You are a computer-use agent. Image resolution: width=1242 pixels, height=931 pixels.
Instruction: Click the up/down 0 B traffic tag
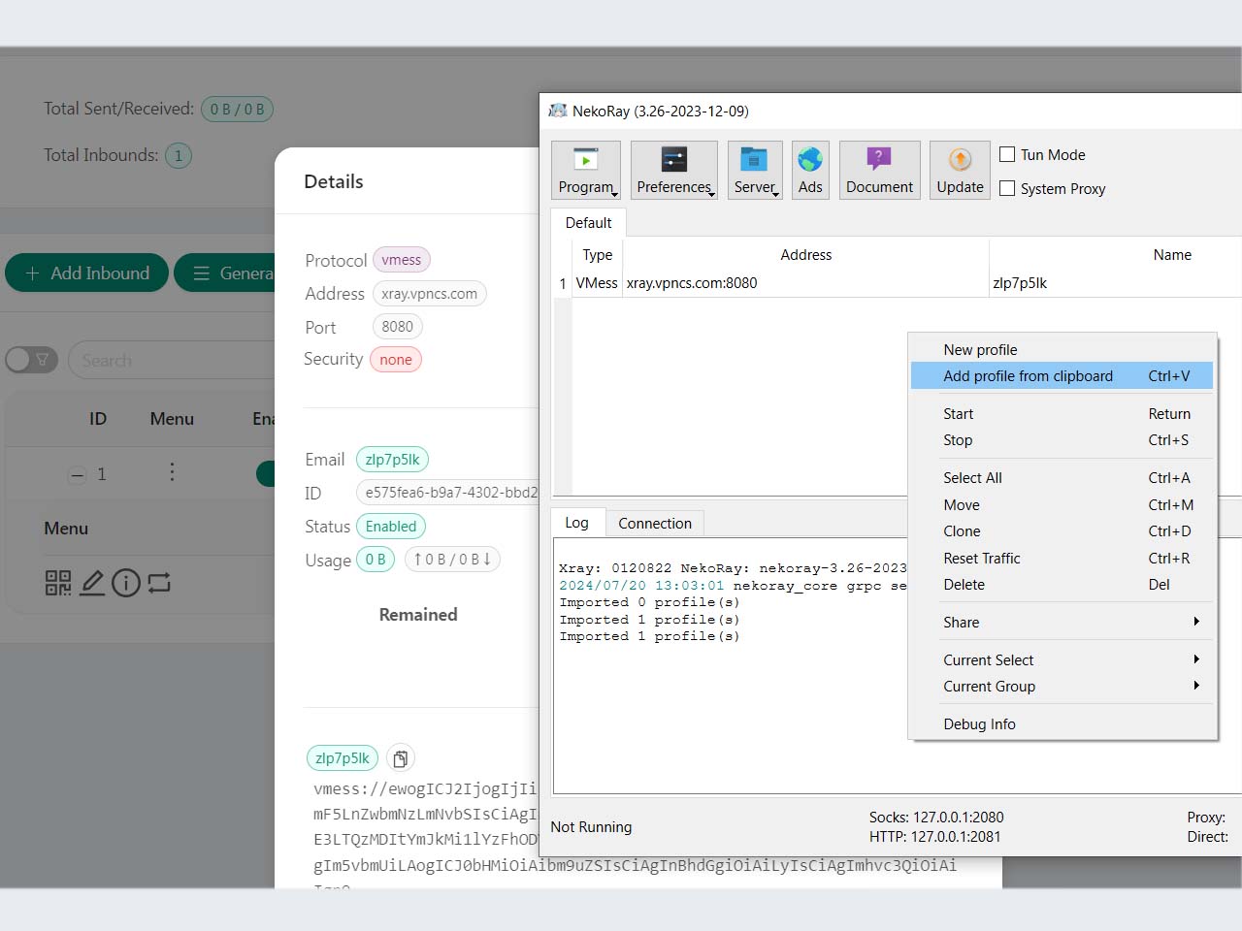pyautogui.click(x=452, y=560)
